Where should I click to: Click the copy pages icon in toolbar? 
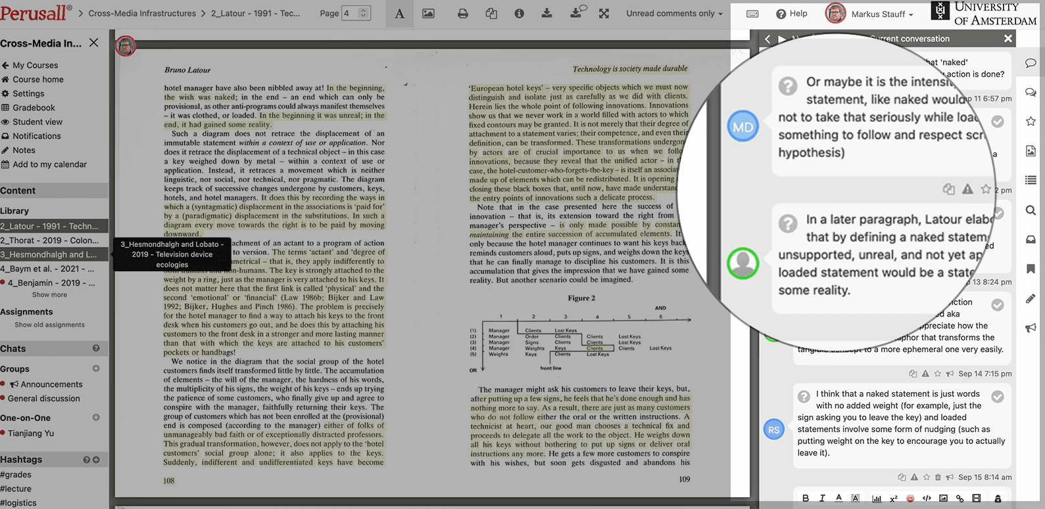tap(491, 13)
